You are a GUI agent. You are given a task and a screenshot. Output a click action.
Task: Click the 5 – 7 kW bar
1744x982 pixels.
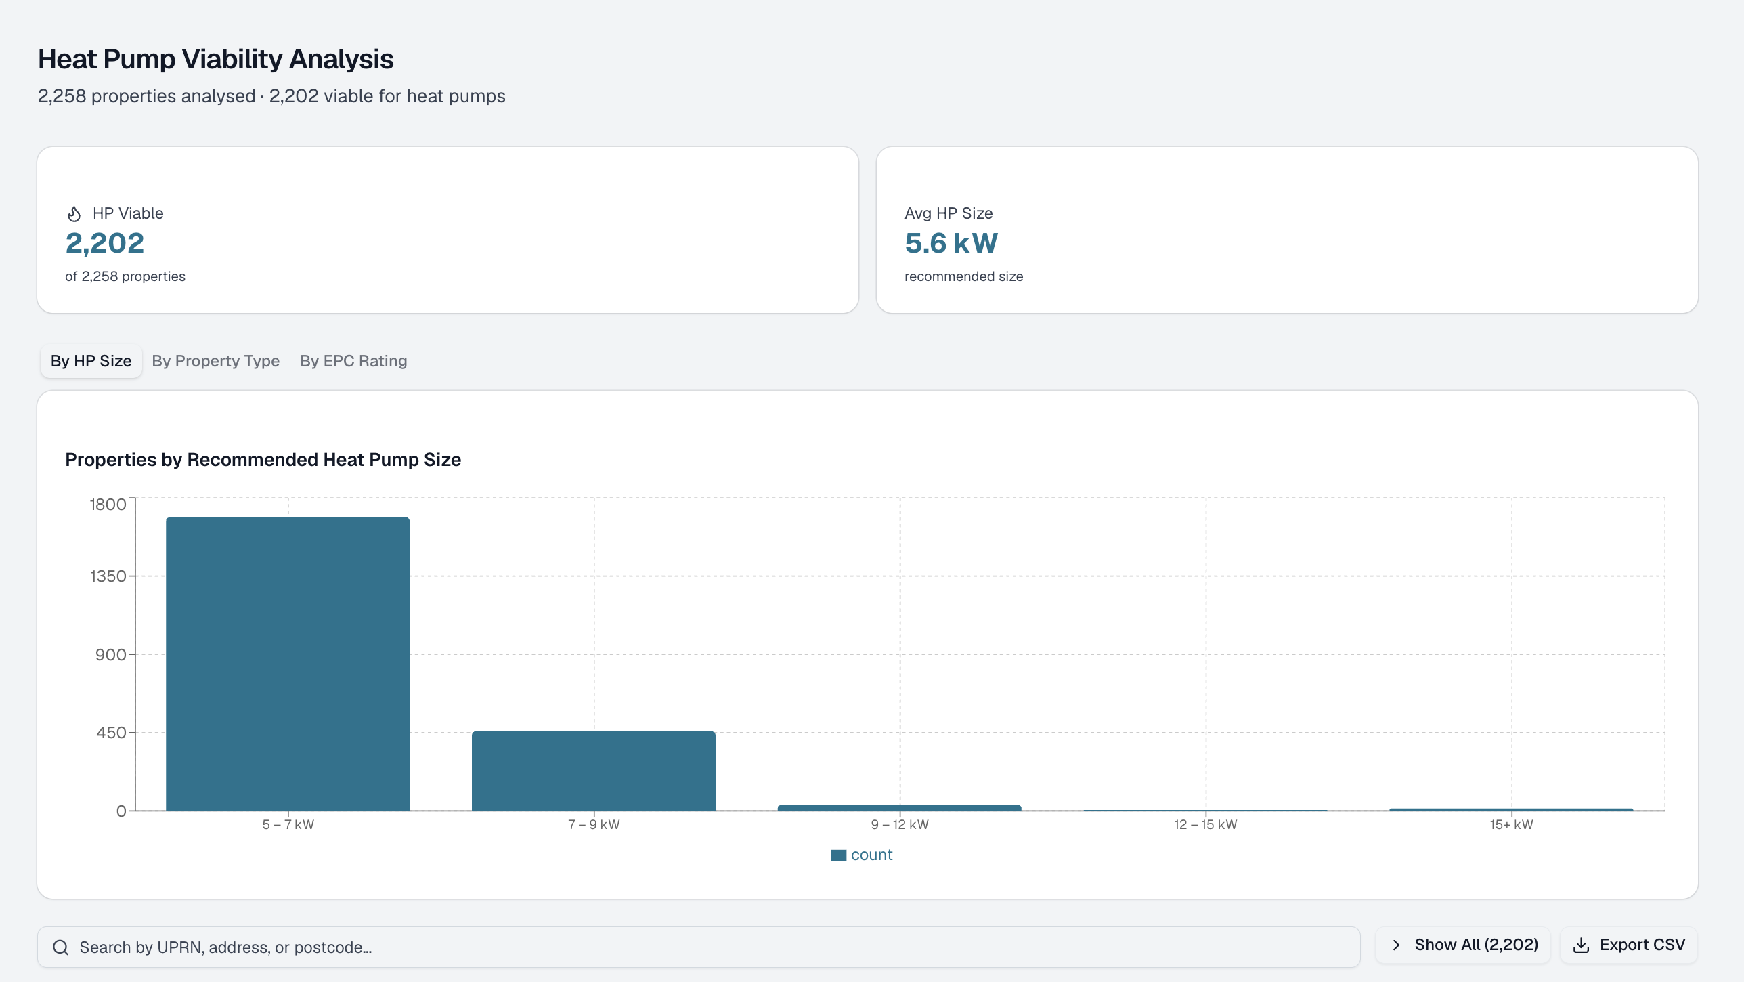(x=288, y=663)
